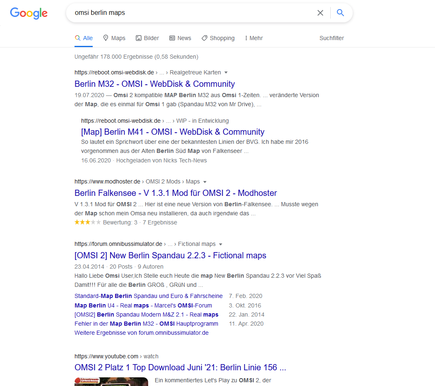This screenshot has height=386, width=435.
Task: Click into the search input field
Action: pyautogui.click(x=190, y=13)
